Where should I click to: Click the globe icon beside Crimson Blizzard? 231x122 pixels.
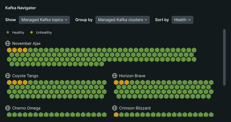click(115, 108)
